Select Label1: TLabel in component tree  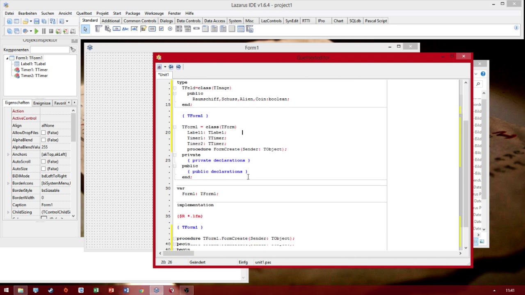[x=33, y=64]
